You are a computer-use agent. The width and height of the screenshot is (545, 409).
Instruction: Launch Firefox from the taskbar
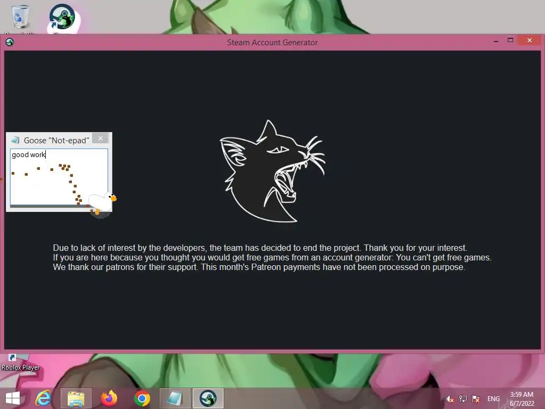tap(109, 398)
